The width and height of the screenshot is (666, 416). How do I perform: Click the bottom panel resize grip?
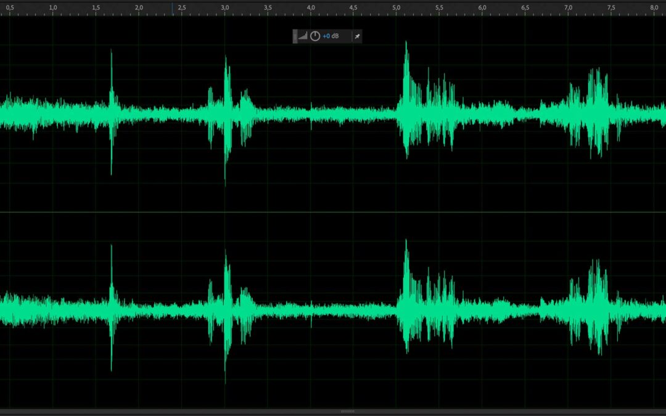(348, 411)
